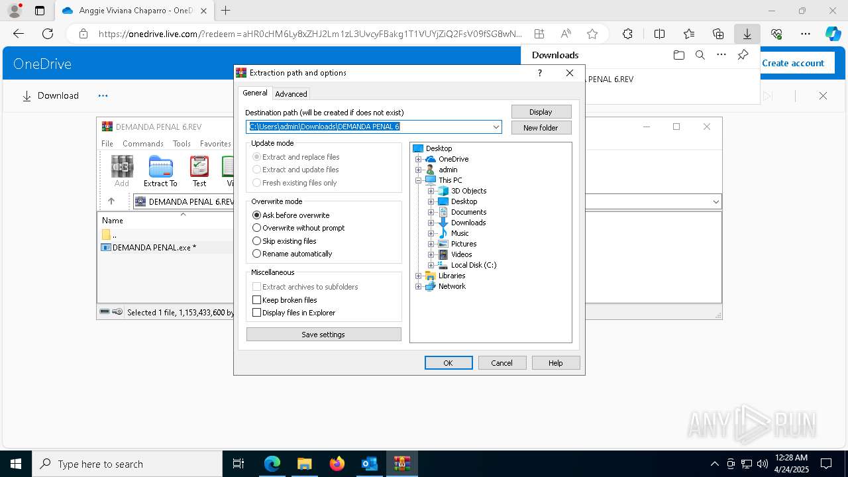The image size is (848, 477).
Task: Expand Local Disk (C:) tree node
Action: (431, 265)
